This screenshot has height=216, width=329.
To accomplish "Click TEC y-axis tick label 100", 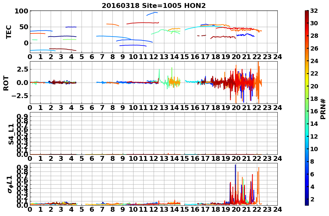I will [x=21, y=11].
